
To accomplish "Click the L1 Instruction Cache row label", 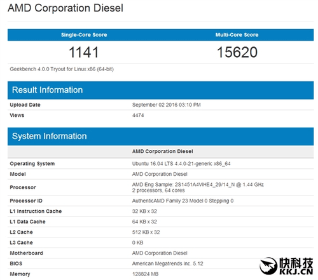I will pyautogui.click(x=36, y=211).
